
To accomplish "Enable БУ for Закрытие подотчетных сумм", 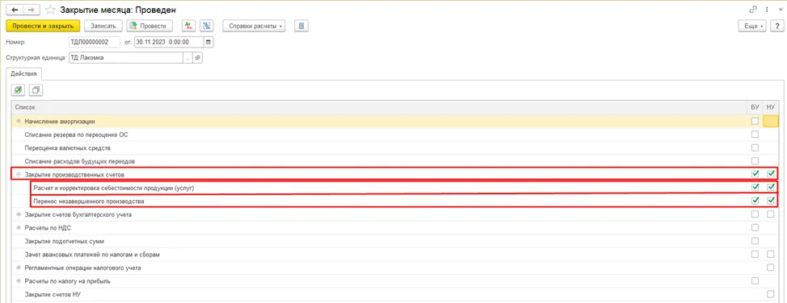I will [x=755, y=241].
